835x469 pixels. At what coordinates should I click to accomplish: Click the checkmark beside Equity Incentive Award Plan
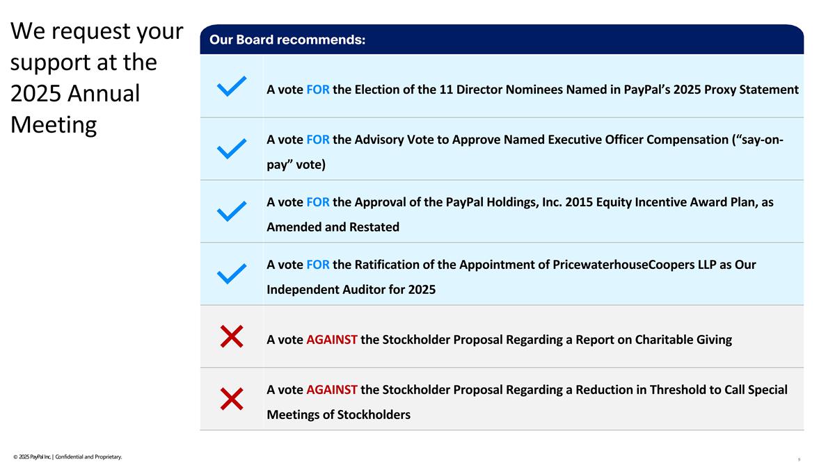(x=231, y=211)
